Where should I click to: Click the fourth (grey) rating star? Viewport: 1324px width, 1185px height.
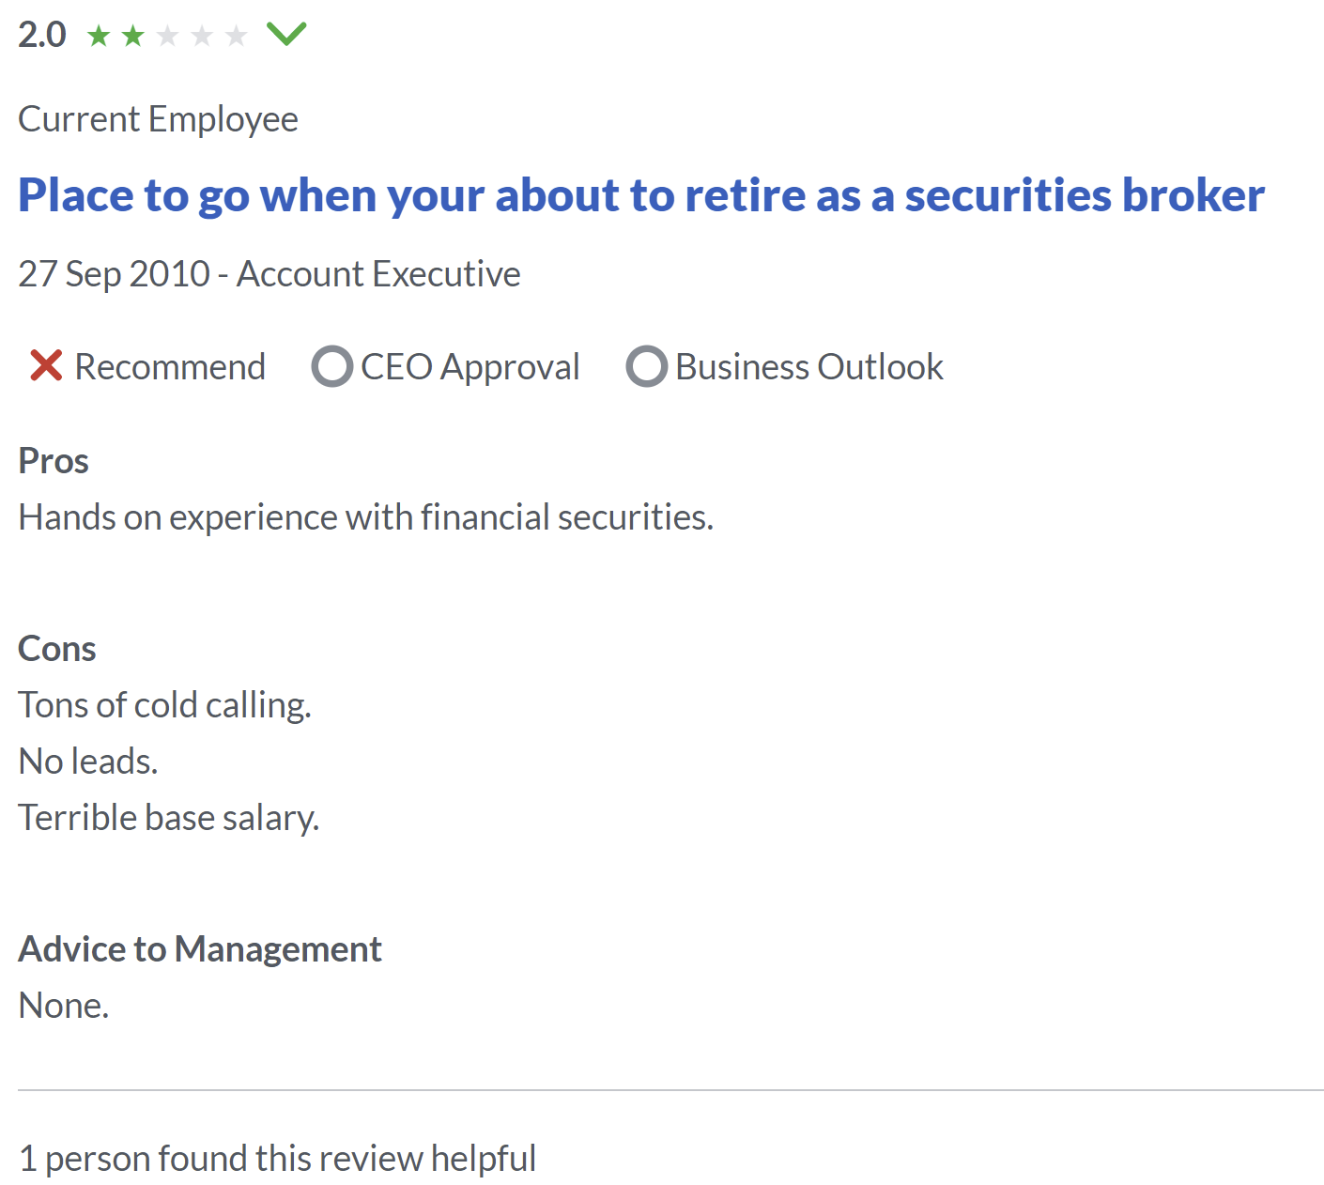click(x=202, y=36)
